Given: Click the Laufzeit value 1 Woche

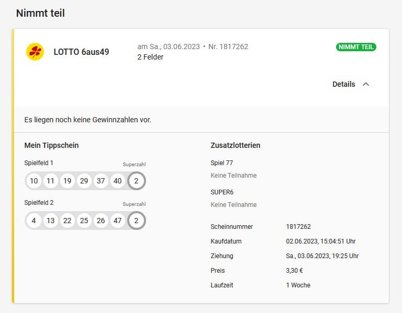Looking at the screenshot, I should coord(298,285).
